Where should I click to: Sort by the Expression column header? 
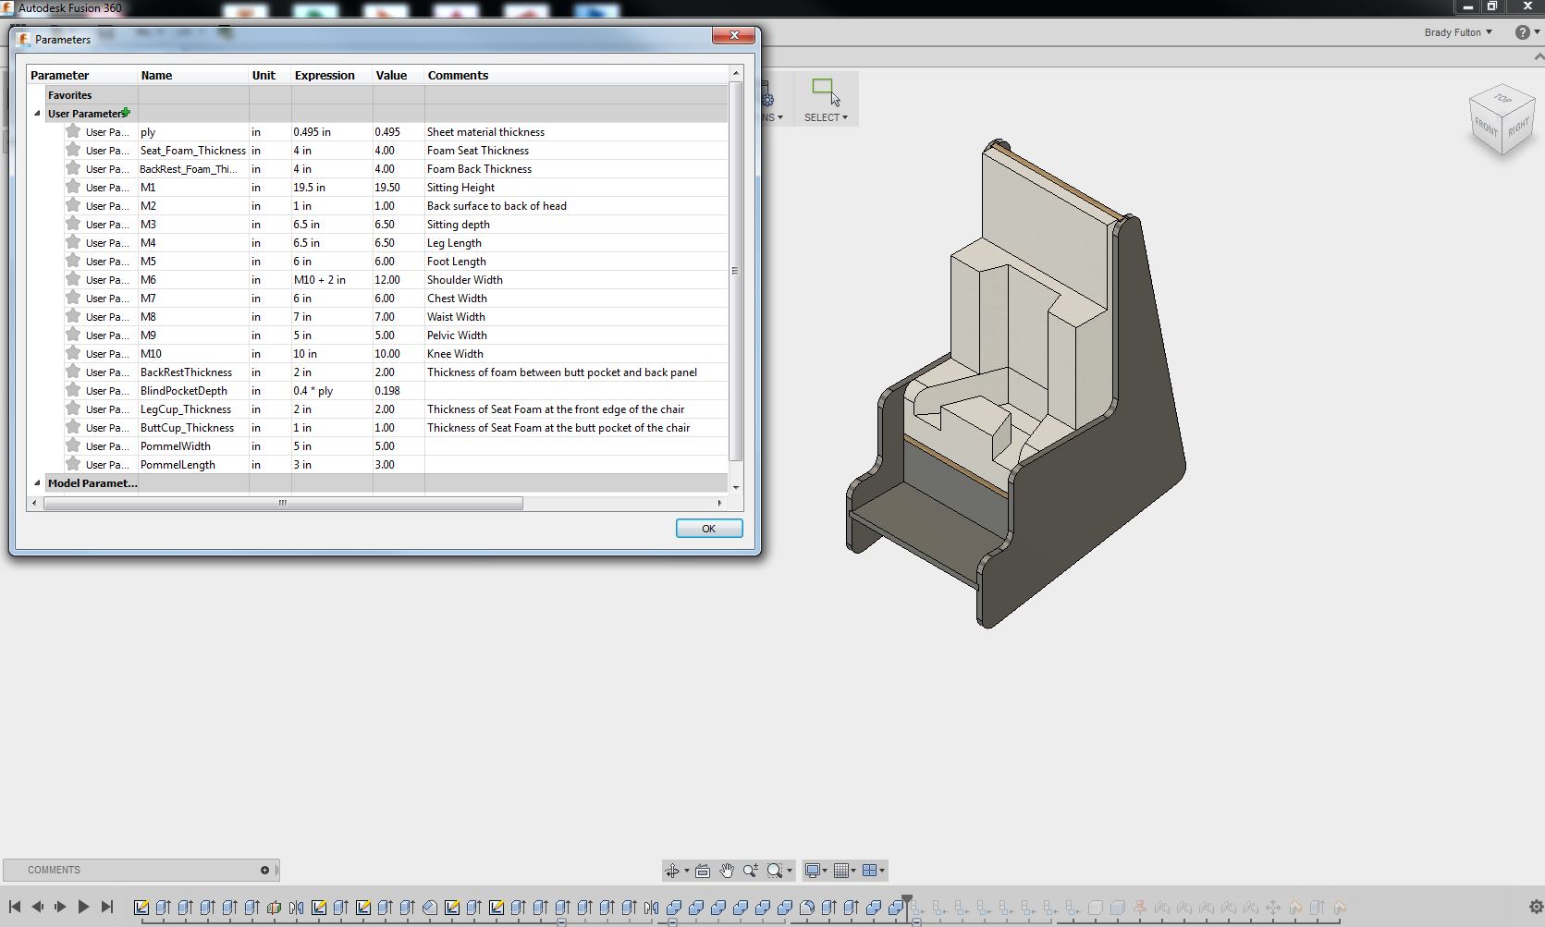coord(325,75)
